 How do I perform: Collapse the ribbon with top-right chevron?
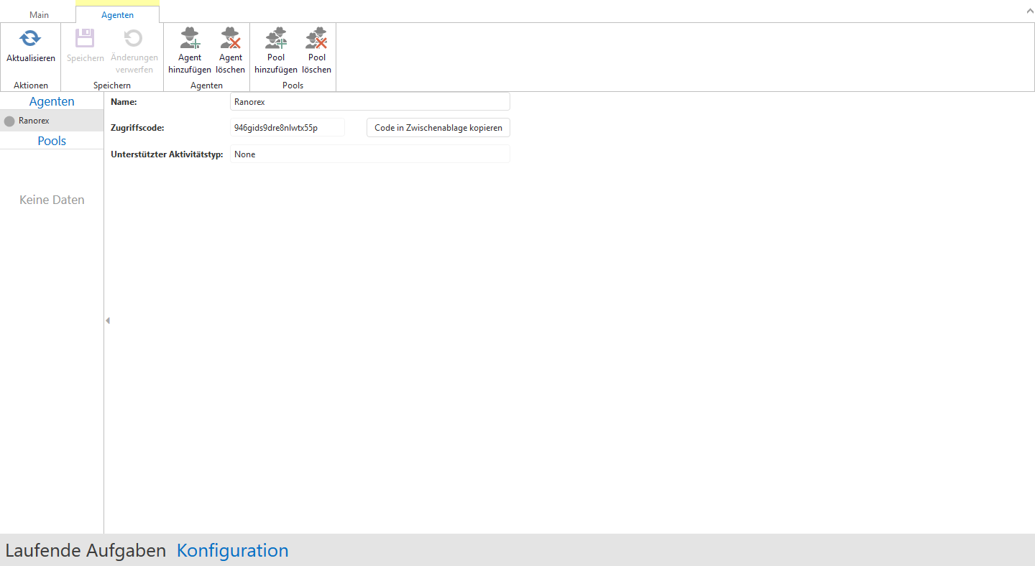click(x=1028, y=11)
